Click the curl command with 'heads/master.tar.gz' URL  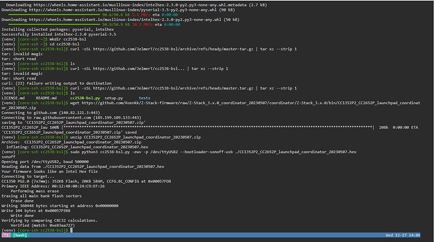(183, 88)
